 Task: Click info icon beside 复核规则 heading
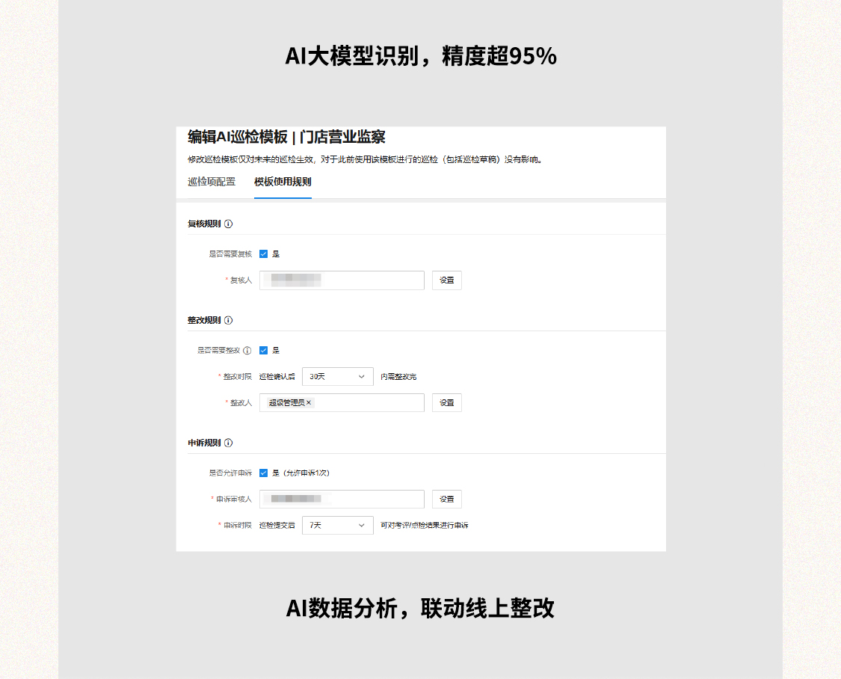[229, 224]
